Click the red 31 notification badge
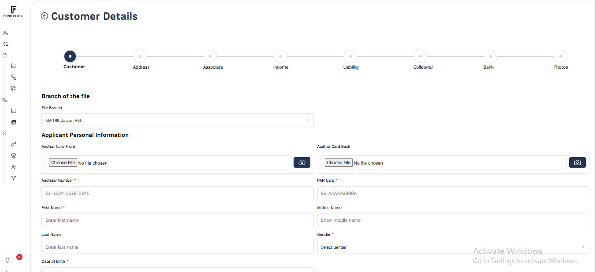 click(x=19, y=257)
